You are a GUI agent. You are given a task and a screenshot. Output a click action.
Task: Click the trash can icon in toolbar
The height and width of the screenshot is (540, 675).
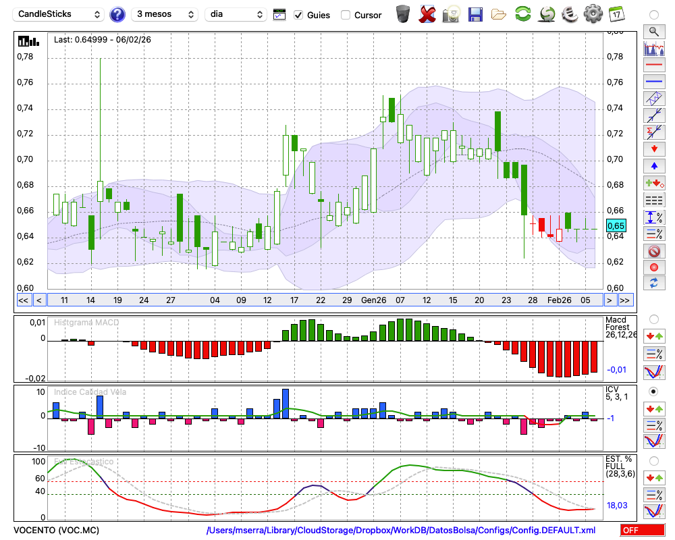coord(403,14)
